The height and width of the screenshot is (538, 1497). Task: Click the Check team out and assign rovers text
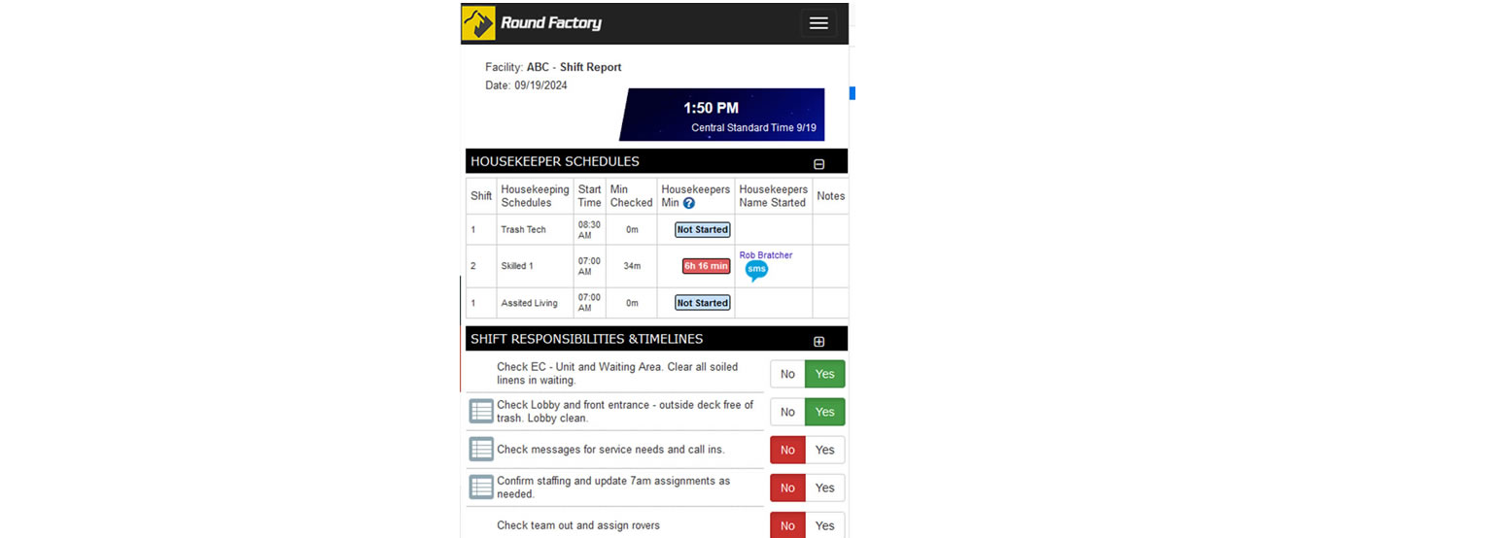(x=578, y=525)
